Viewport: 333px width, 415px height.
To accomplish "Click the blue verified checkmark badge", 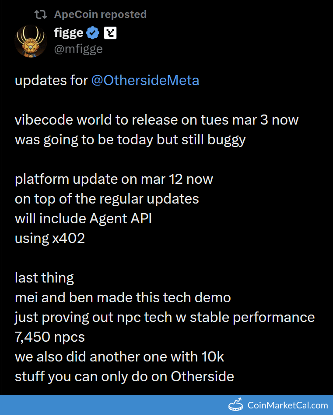I will (x=93, y=33).
